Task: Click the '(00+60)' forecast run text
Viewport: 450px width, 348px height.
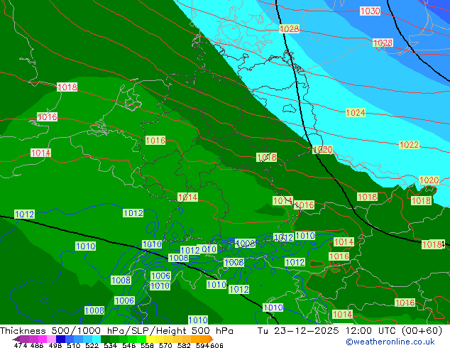Action: [422, 331]
